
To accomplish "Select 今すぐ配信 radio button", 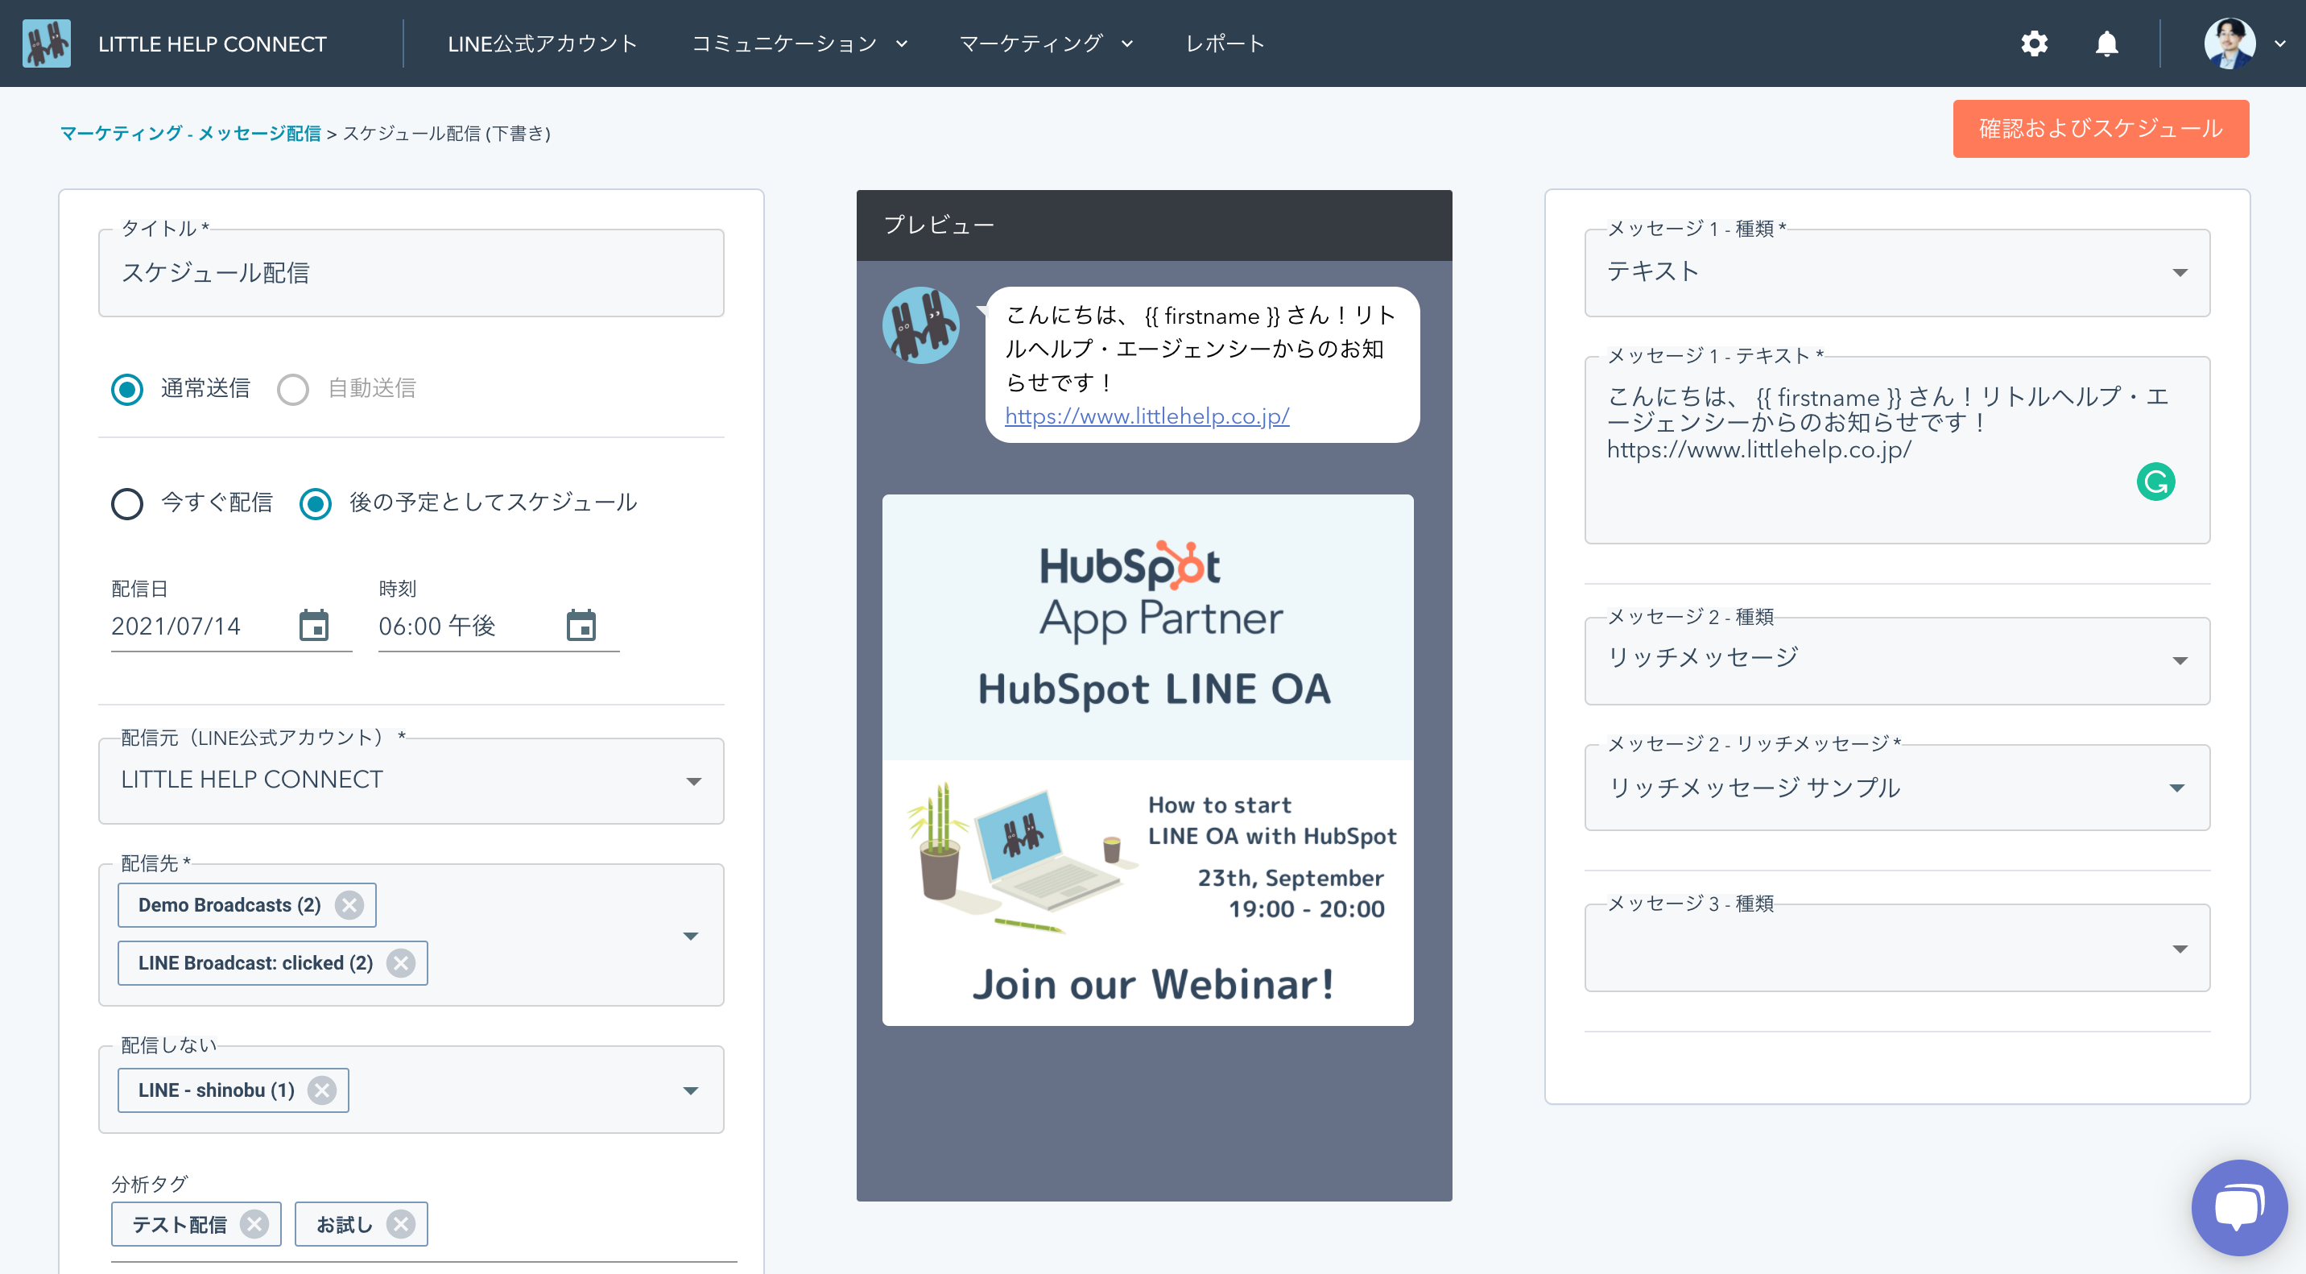I will tap(127, 504).
